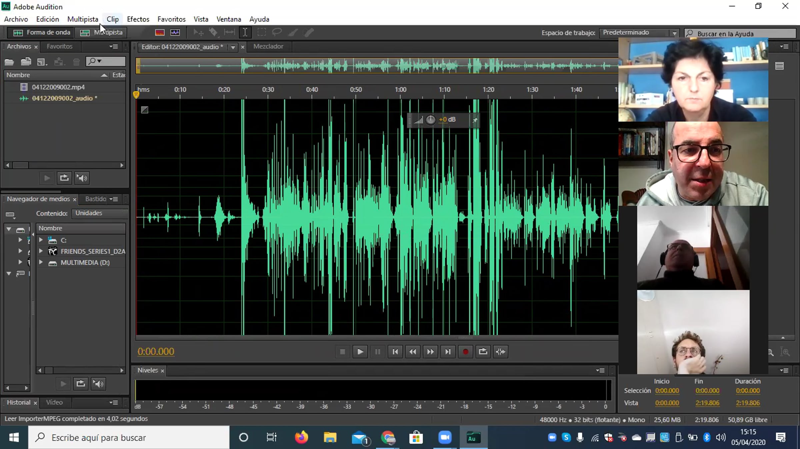Open Zoom from the Windows taskbar
Screen dimensions: 800x449
point(444,437)
